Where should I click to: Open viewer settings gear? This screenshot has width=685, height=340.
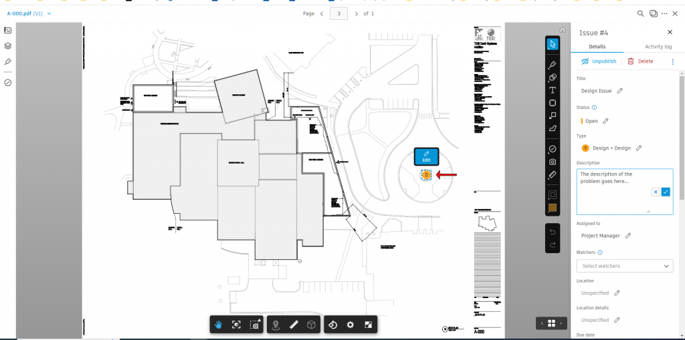pyautogui.click(x=350, y=325)
